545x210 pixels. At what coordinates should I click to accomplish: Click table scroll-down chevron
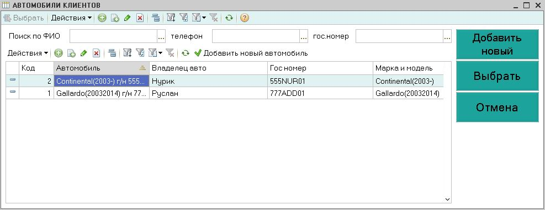point(447,199)
